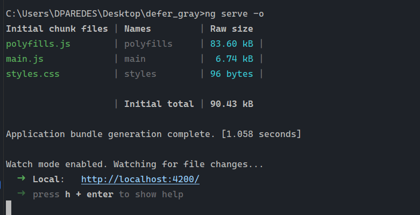
Task: Click the Names column header
Action: coord(137,28)
